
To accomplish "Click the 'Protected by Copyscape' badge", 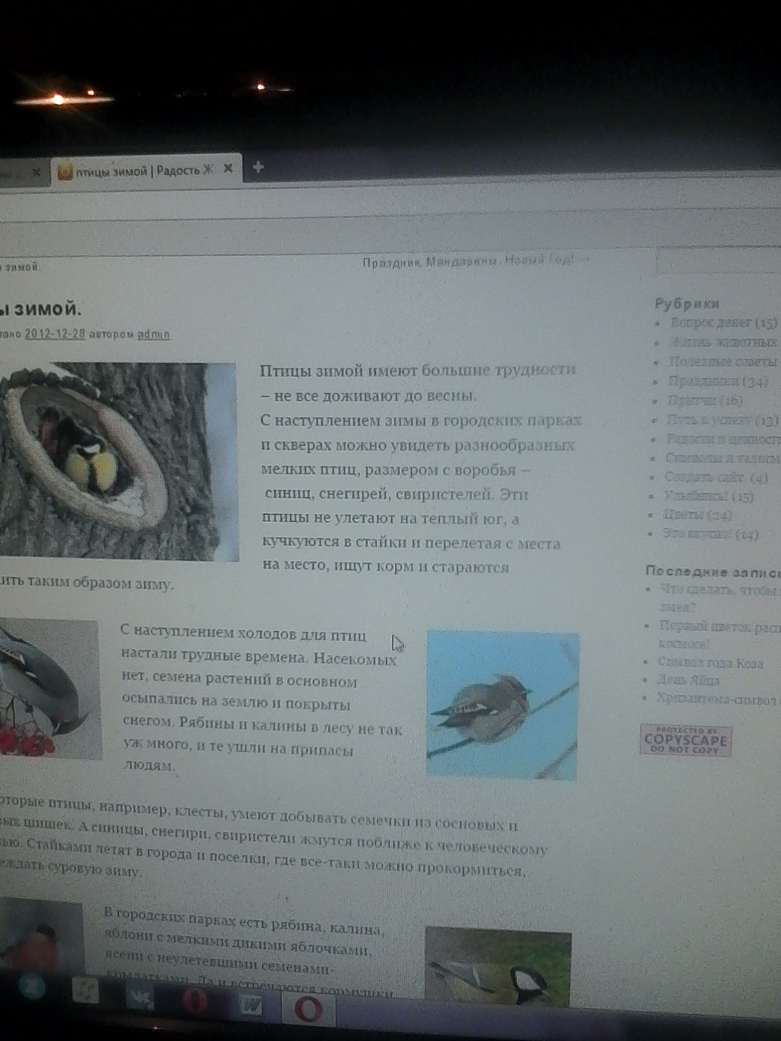I will point(686,740).
